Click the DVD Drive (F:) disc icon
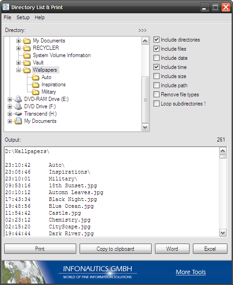233x285 pixels. pyautogui.click(x=18, y=106)
